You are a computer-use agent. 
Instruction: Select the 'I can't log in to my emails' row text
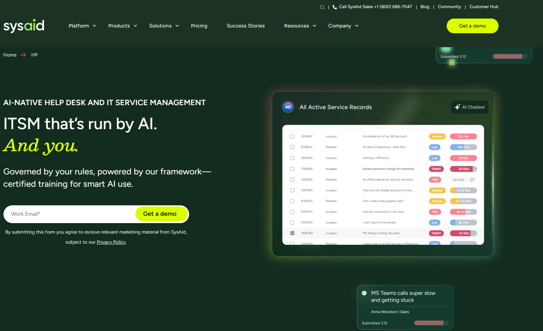379,223
